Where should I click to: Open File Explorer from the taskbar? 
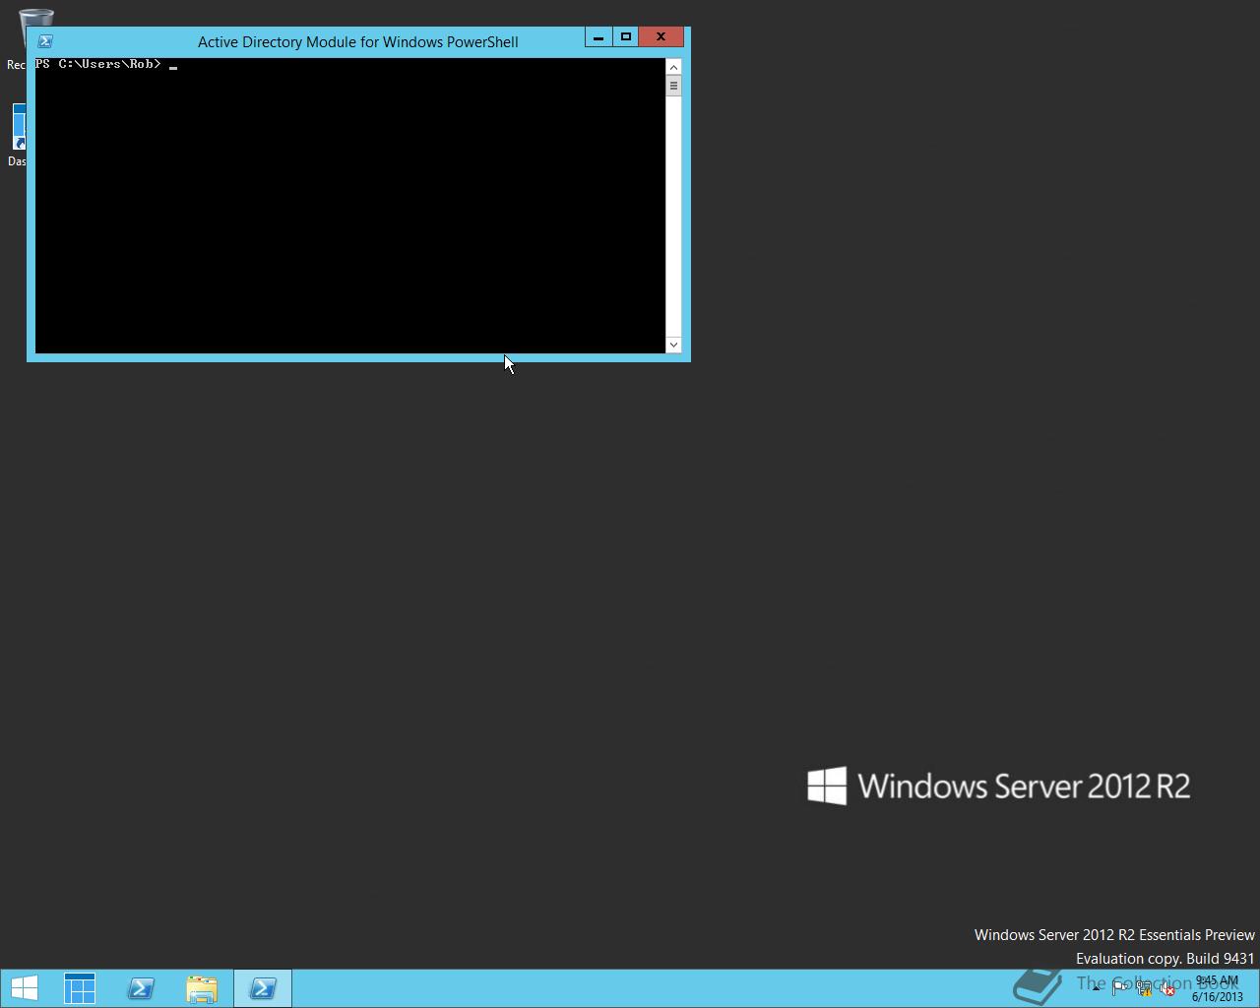pyautogui.click(x=202, y=988)
